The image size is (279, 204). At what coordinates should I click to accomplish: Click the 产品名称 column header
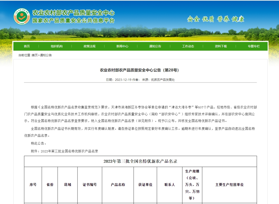click(x=118, y=185)
